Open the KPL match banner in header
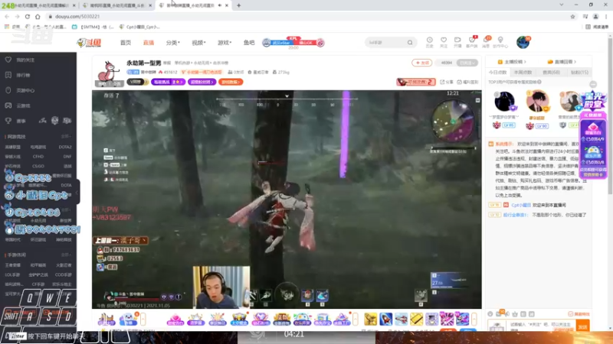The image size is (613, 344). (293, 43)
